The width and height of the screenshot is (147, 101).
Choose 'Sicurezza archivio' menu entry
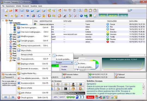34,83
